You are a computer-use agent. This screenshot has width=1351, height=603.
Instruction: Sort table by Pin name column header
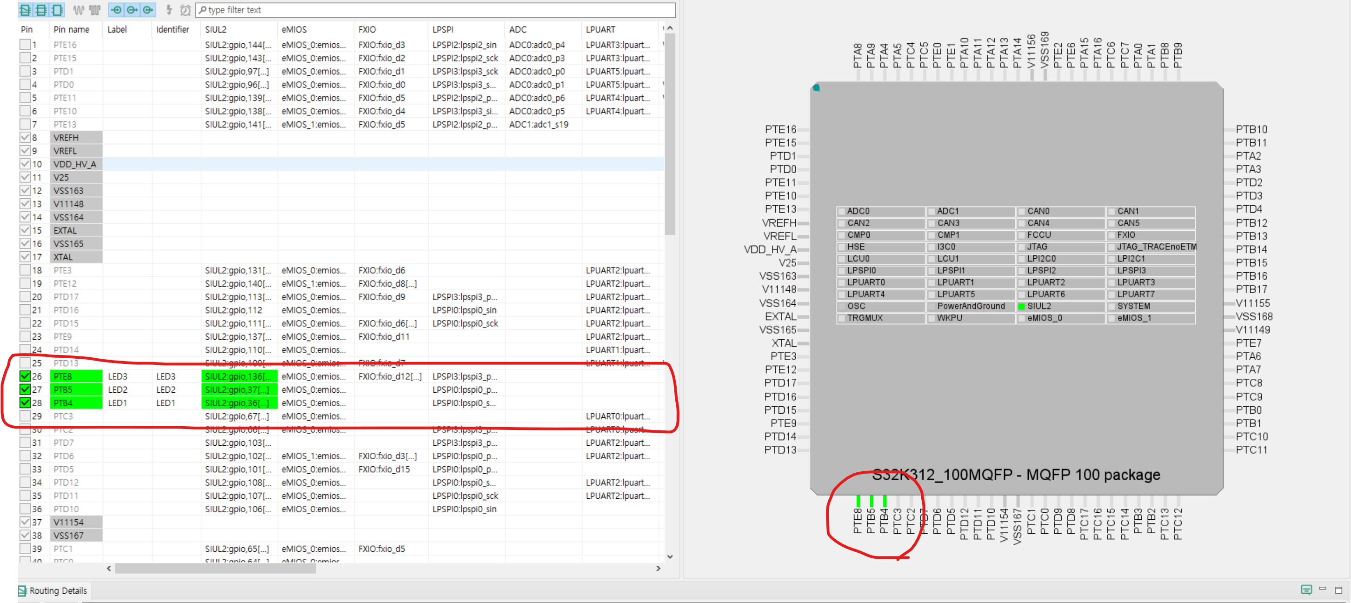click(x=71, y=29)
